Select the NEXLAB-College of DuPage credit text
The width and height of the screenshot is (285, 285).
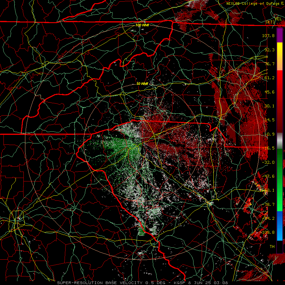pyautogui.click(x=253, y=3)
